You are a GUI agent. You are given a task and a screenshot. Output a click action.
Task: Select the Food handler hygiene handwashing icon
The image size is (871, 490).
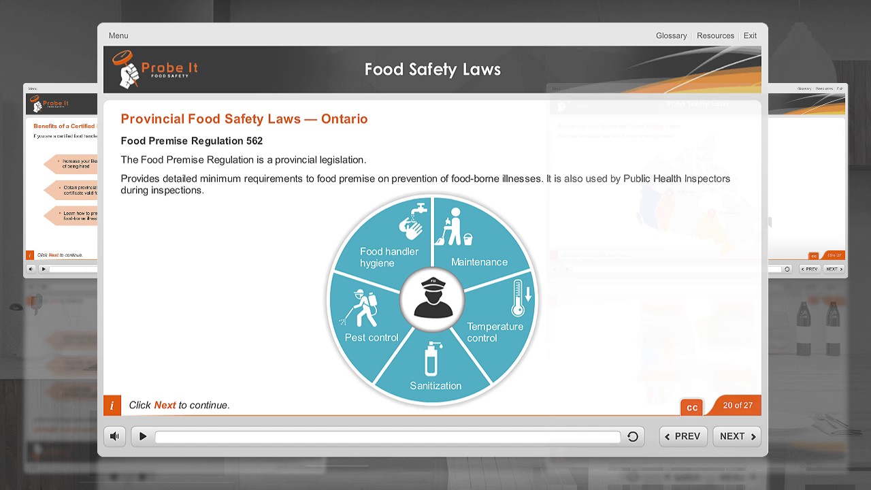(x=412, y=222)
